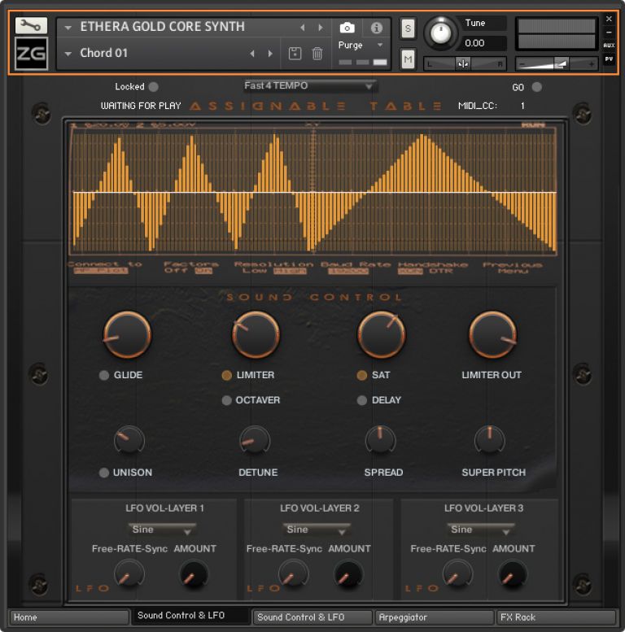Open the Purge dropdown menu
This screenshot has height=632, width=625.
(x=380, y=45)
